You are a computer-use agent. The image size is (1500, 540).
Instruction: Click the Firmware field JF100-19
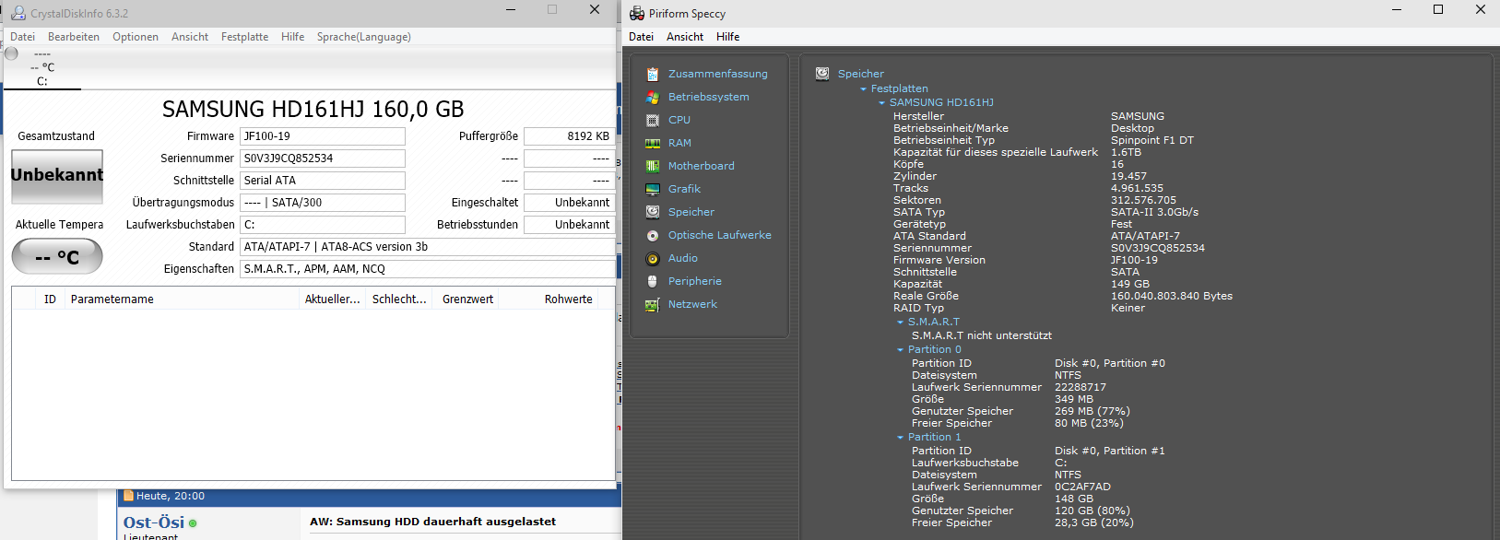(323, 136)
